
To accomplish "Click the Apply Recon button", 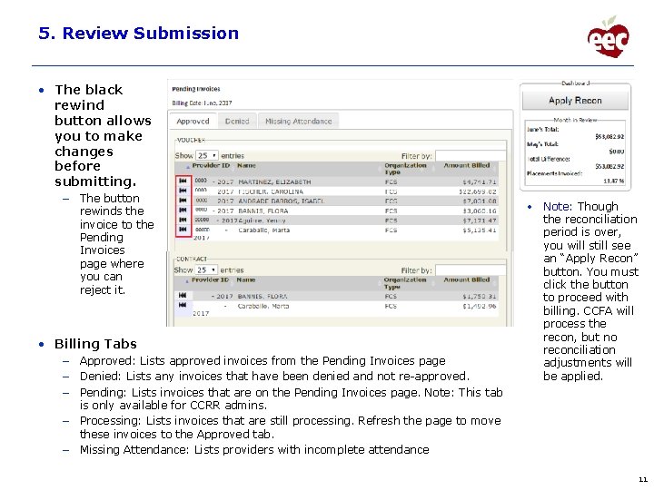I will [575, 101].
